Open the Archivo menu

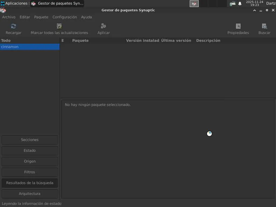pyautogui.click(x=9, y=17)
